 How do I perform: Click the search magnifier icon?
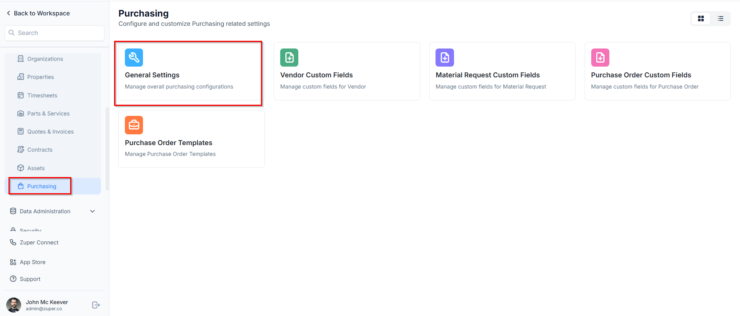click(x=12, y=33)
